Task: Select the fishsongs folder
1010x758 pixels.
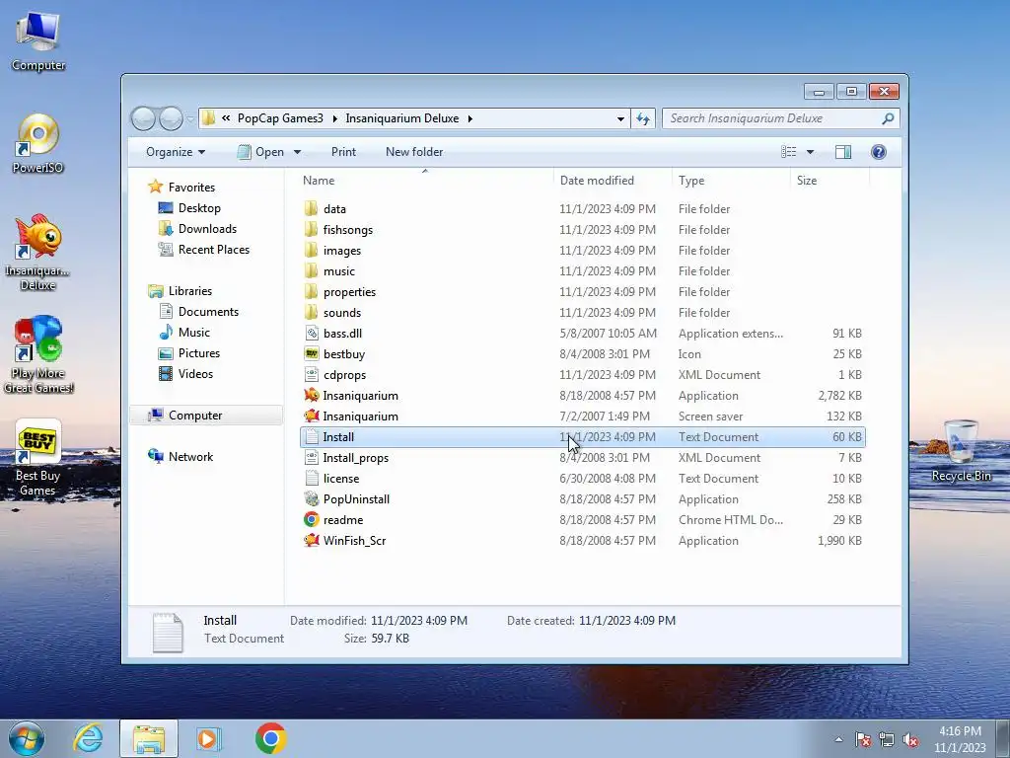Action: coord(582,229)
